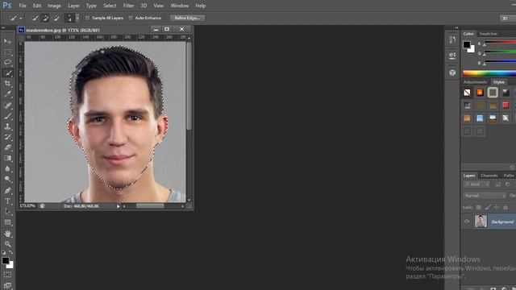The width and height of the screenshot is (516, 290).
Task: Select the Rectangle shape tool
Action: point(7,222)
